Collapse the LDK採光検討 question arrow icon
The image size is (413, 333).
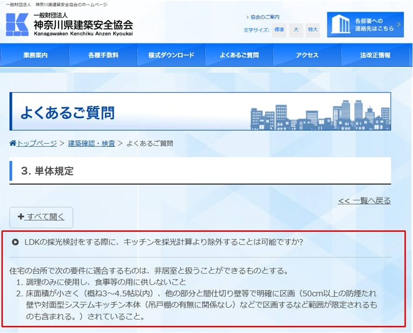(x=16, y=242)
